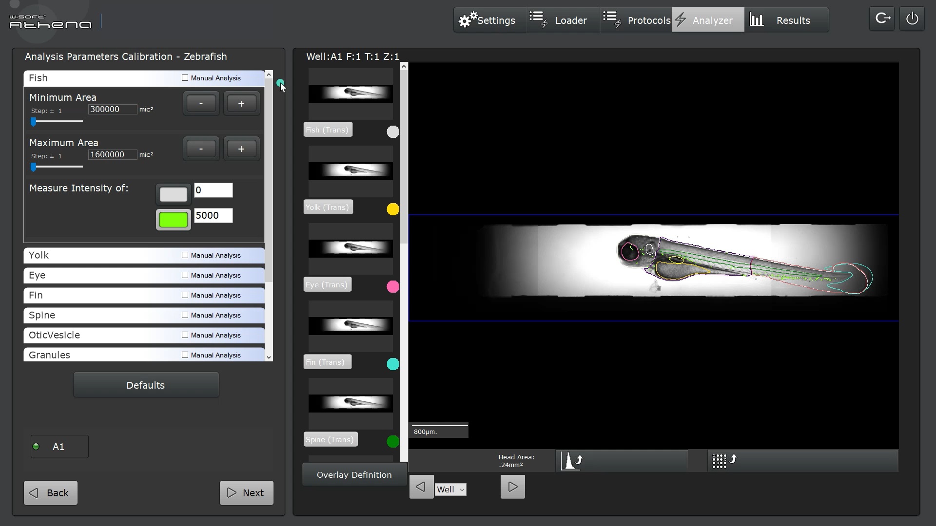Click the cyan Fin overlay circle
936x526 pixels.
[x=393, y=364]
